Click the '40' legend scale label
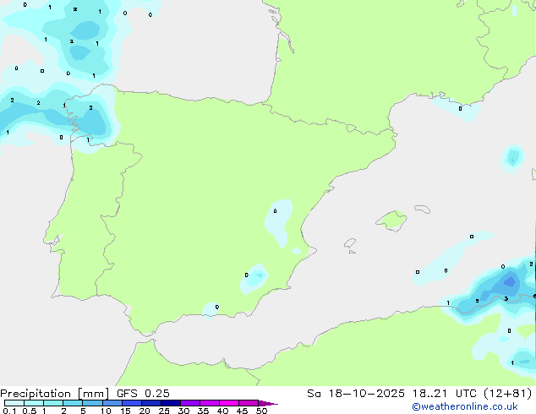The height and width of the screenshot is (414, 536). click(x=223, y=411)
